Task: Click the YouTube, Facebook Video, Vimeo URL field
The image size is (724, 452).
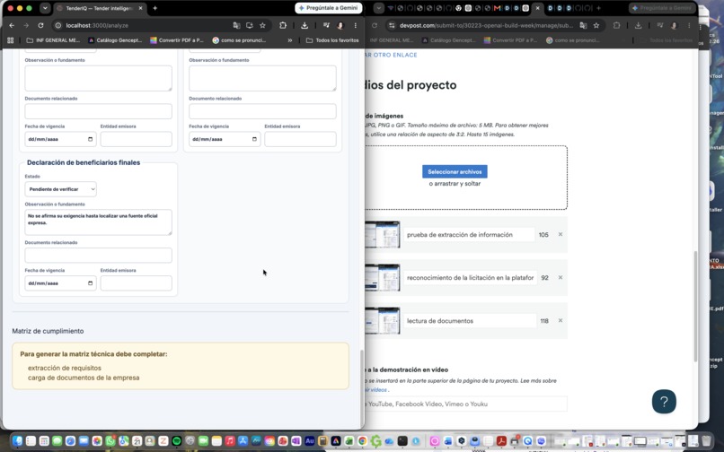Action: pos(465,404)
